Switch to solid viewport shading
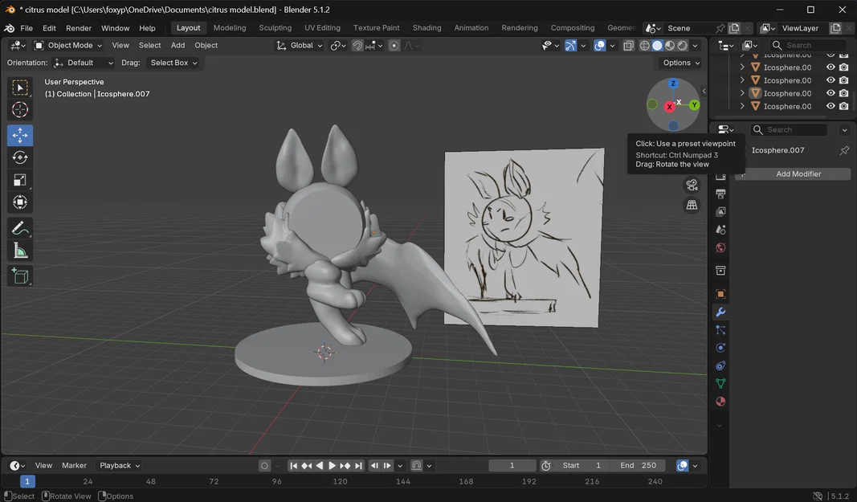 pyautogui.click(x=658, y=46)
